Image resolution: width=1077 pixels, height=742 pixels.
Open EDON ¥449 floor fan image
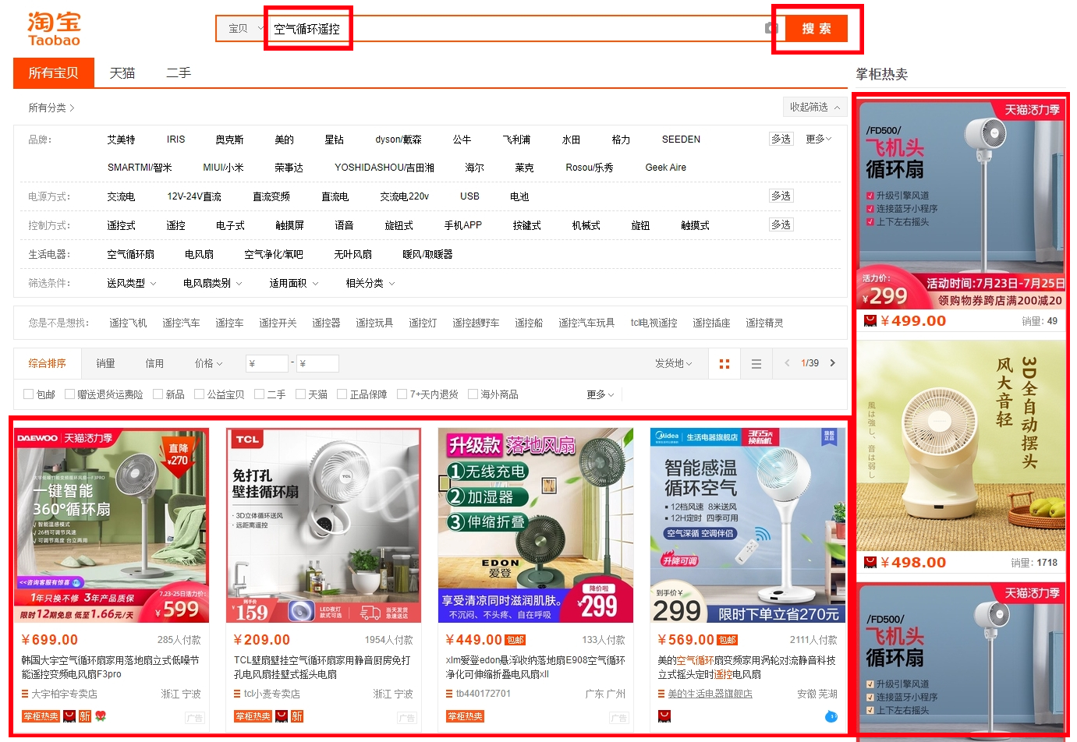(x=536, y=525)
